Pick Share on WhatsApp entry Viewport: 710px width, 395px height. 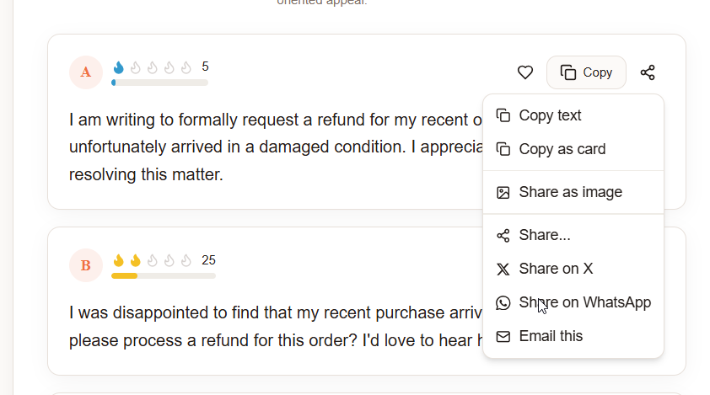point(584,302)
